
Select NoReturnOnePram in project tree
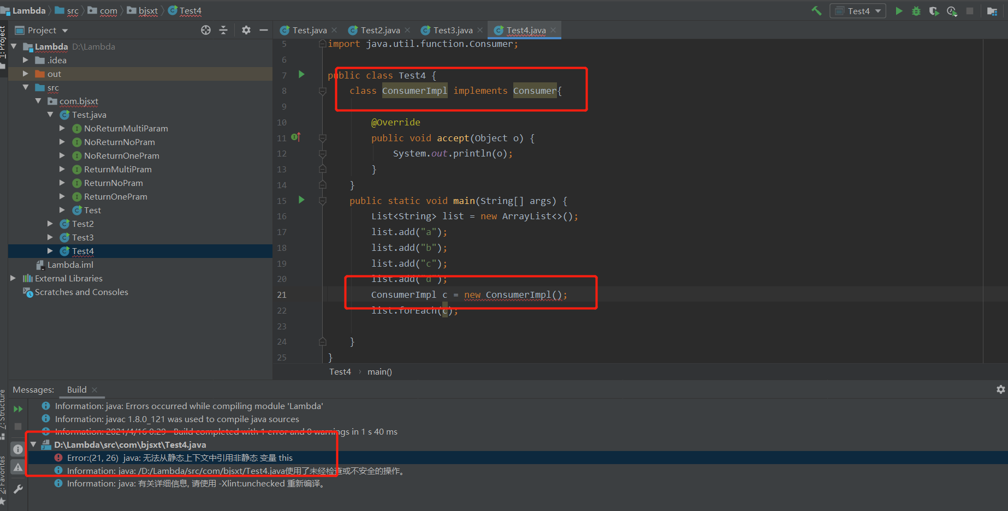[121, 155]
